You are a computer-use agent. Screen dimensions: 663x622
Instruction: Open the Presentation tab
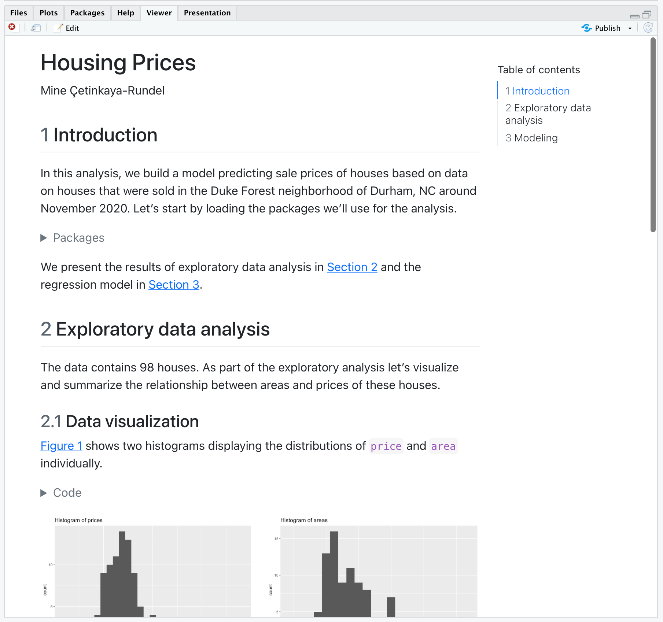click(207, 12)
